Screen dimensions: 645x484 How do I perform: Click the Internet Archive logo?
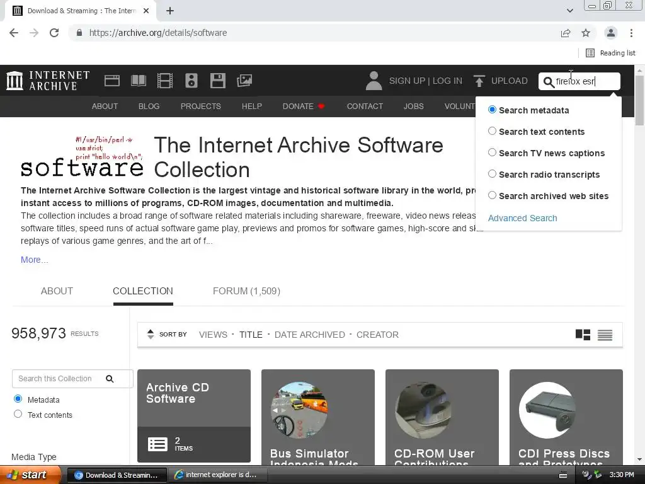coord(48,81)
